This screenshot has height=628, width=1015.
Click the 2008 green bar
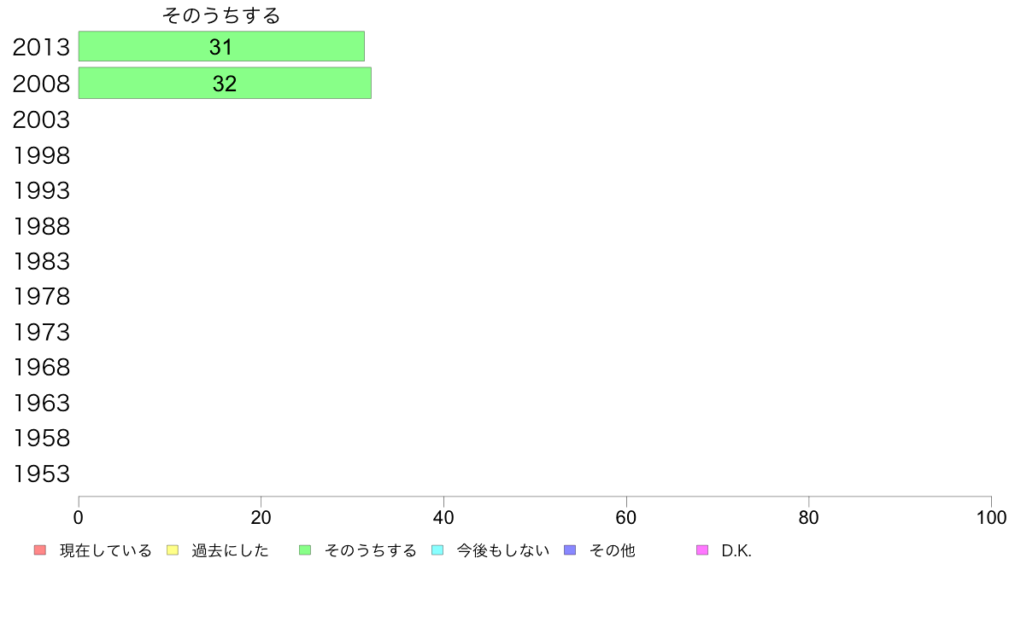click(x=225, y=84)
